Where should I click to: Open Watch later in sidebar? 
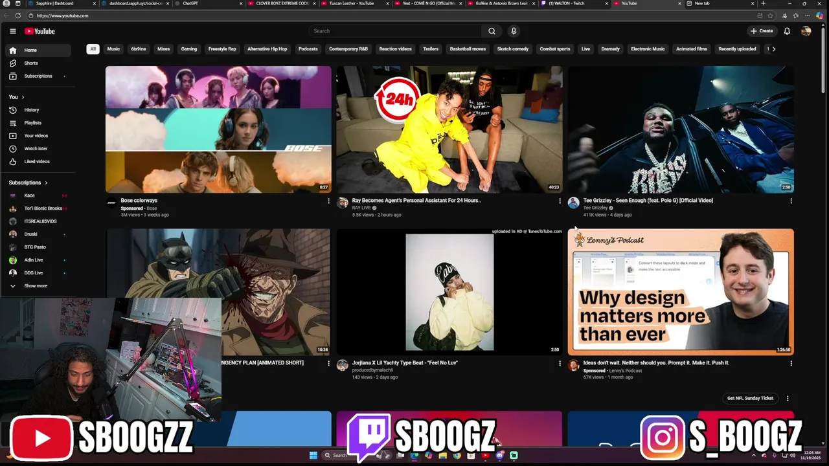click(39, 149)
